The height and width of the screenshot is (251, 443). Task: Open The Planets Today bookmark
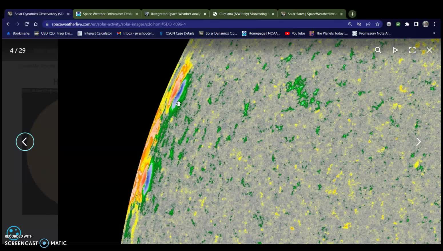click(329, 33)
